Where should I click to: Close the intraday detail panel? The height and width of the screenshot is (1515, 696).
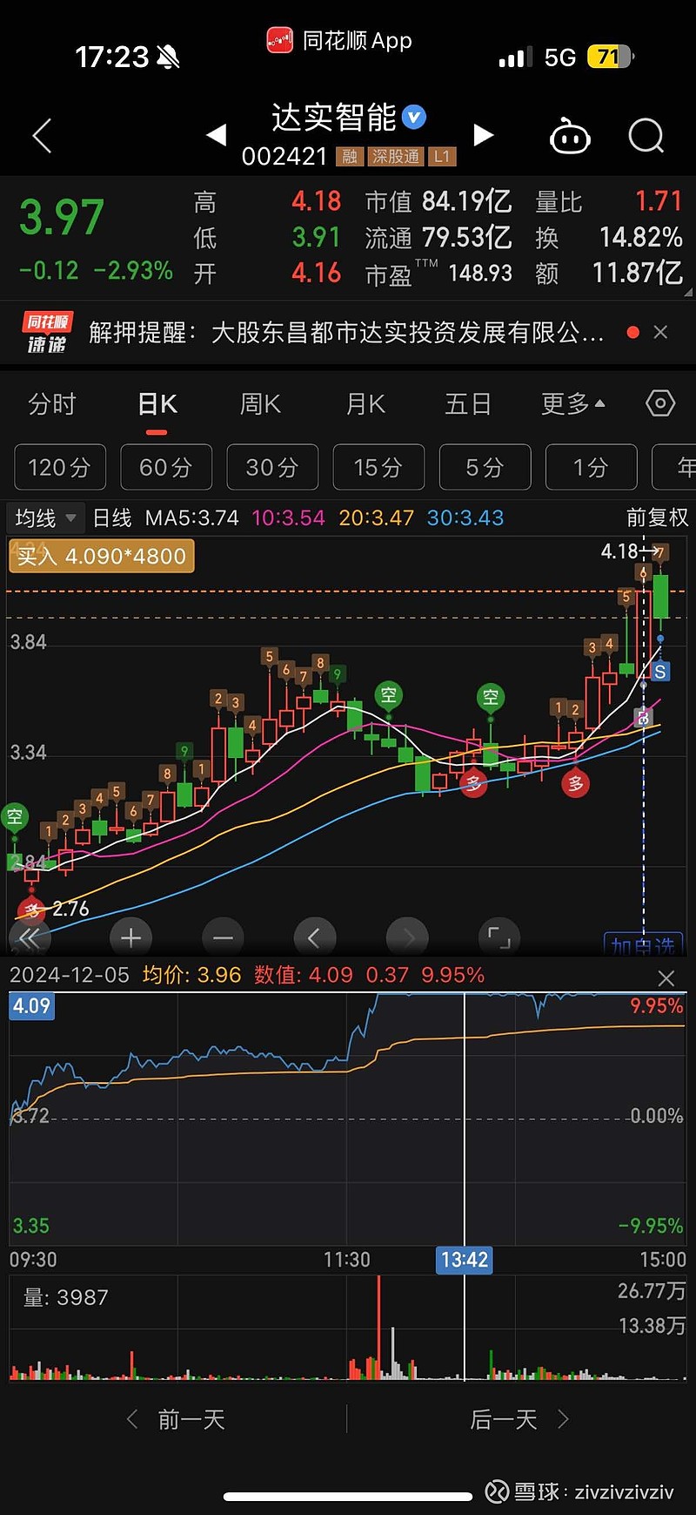click(x=666, y=977)
